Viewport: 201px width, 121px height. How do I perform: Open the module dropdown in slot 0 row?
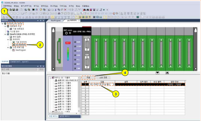pyautogui.click(x=114, y=84)
